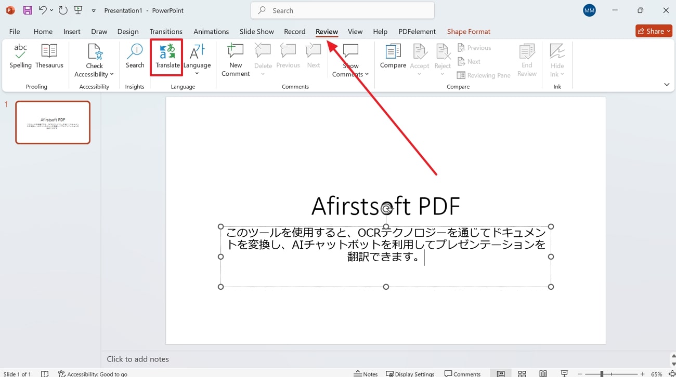676x377 pixels.
Task: Click Delete comment icon
Action: tap(263, 52)
